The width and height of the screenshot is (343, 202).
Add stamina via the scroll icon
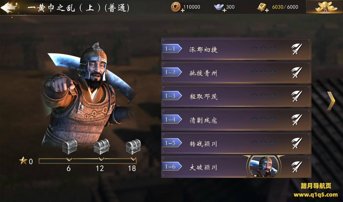pos(263,7)
